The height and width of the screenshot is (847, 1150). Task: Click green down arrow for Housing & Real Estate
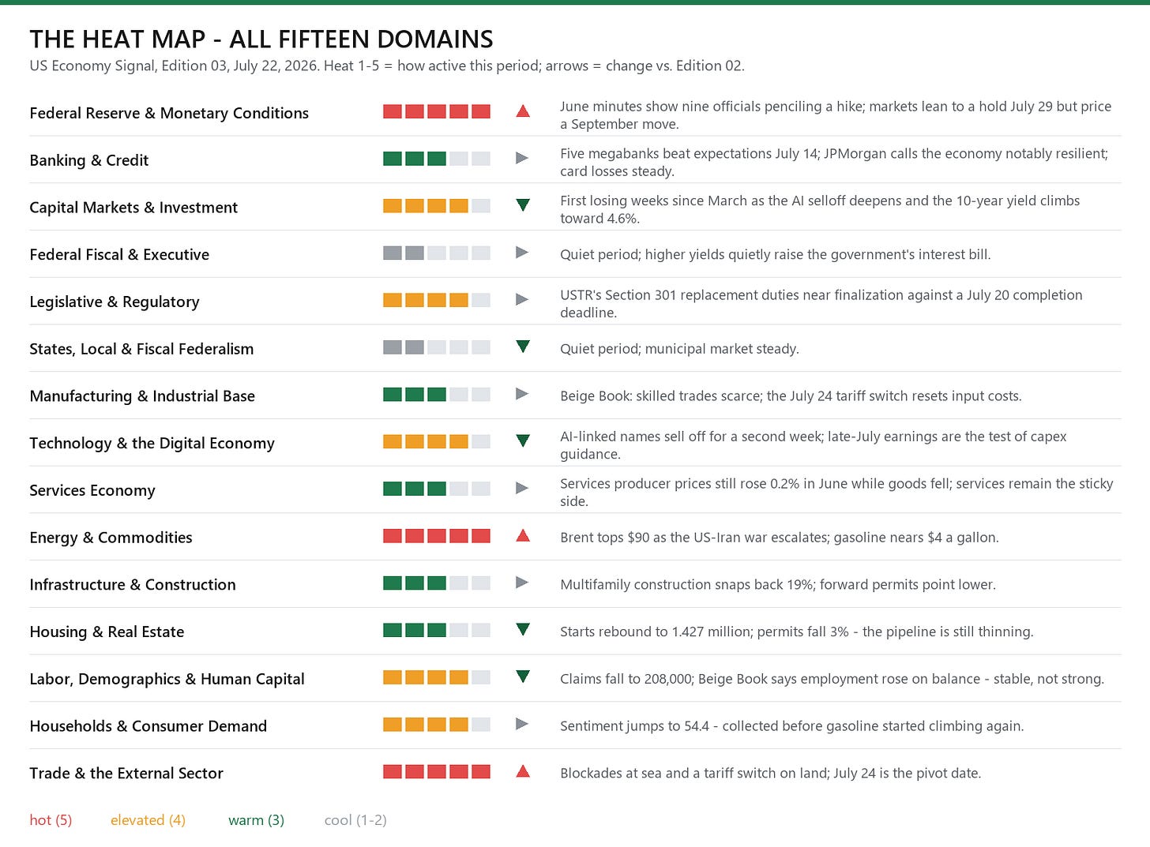[522, 630]
